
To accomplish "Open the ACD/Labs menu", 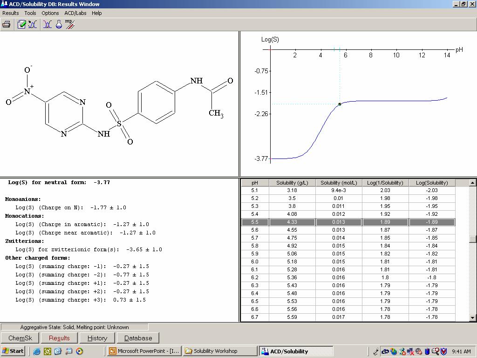I will [x=75, y=13].
